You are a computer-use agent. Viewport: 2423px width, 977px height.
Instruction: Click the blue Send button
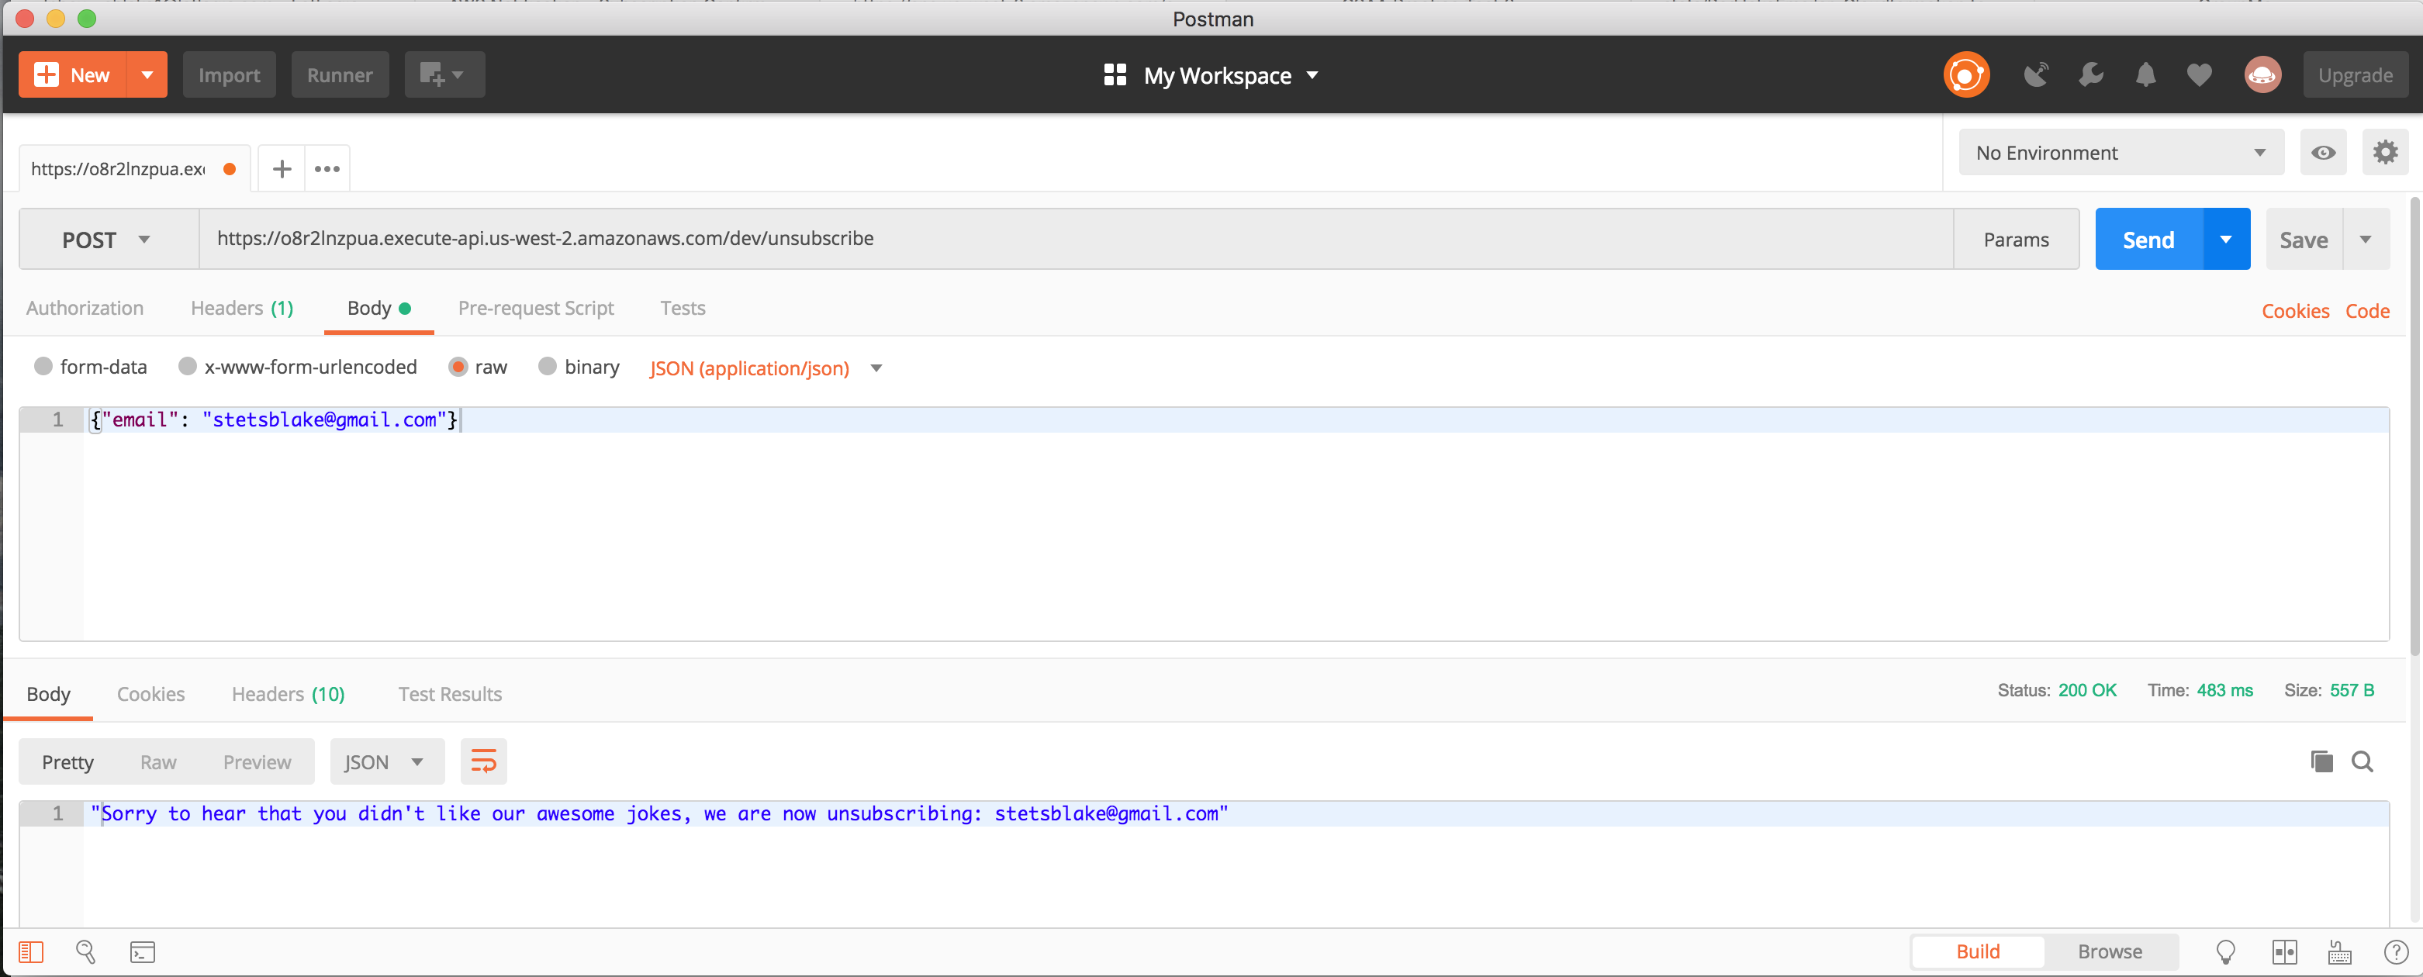tap(2148, 240)
